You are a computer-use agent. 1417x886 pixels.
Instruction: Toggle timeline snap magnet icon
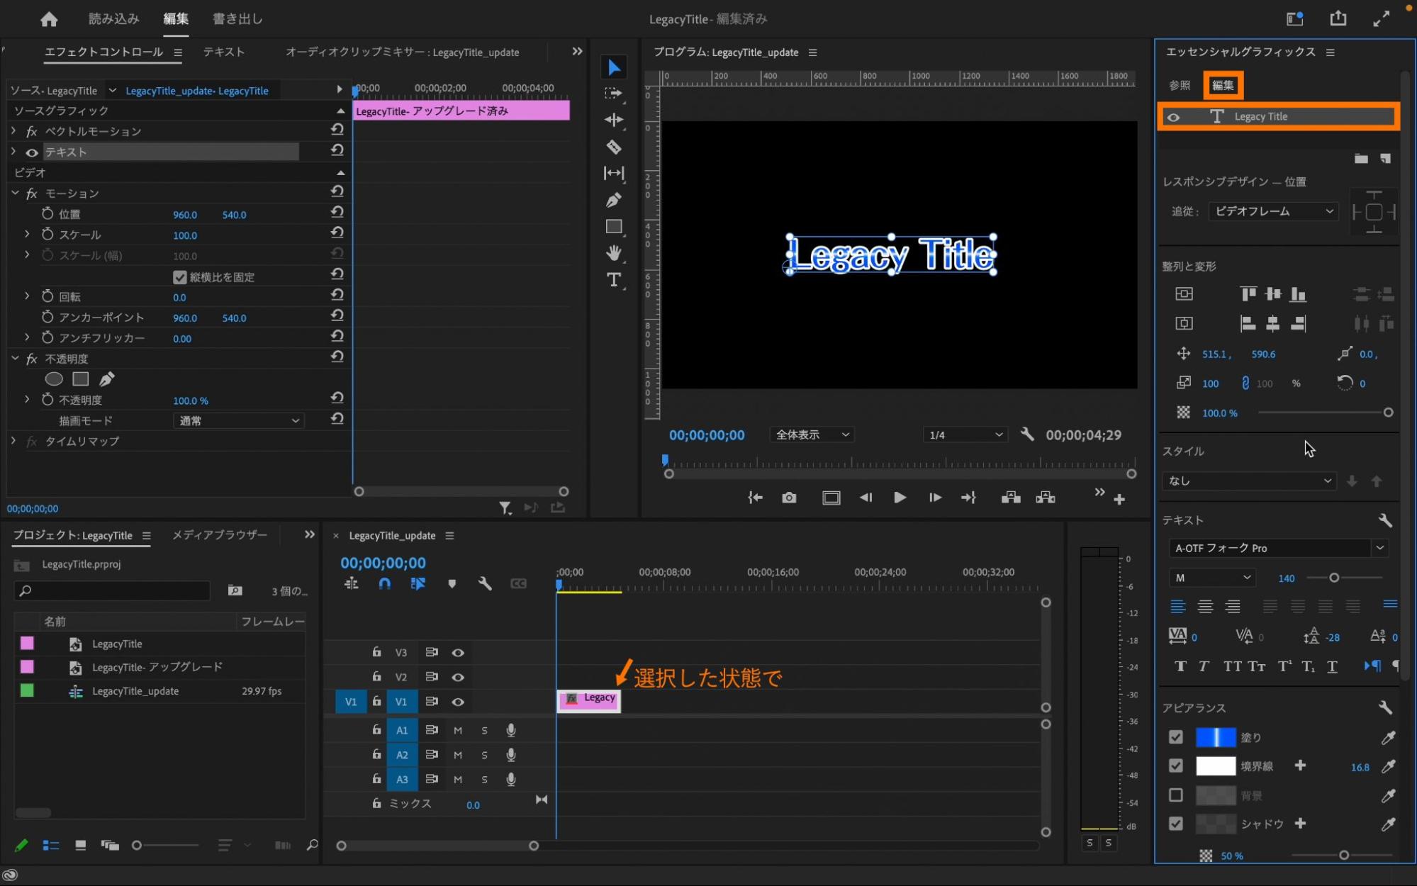(384, 583)
